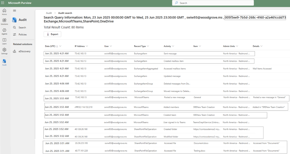The width and height of the screenshot is (290, 154).
Task: Select the Created folder row
Action: tap(153, 129)
